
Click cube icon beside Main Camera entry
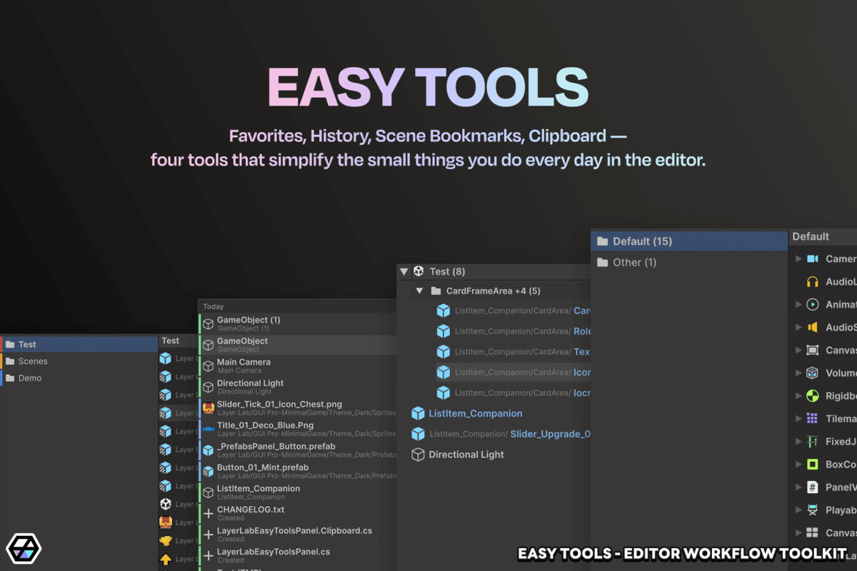209,366
